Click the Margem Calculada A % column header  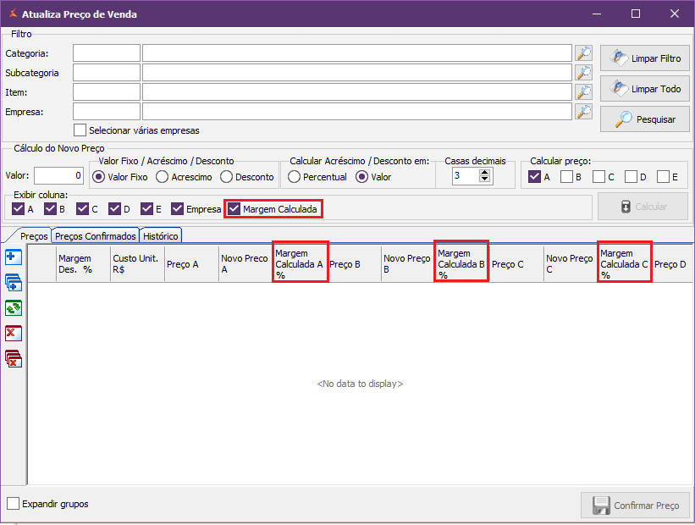[300, 264]
